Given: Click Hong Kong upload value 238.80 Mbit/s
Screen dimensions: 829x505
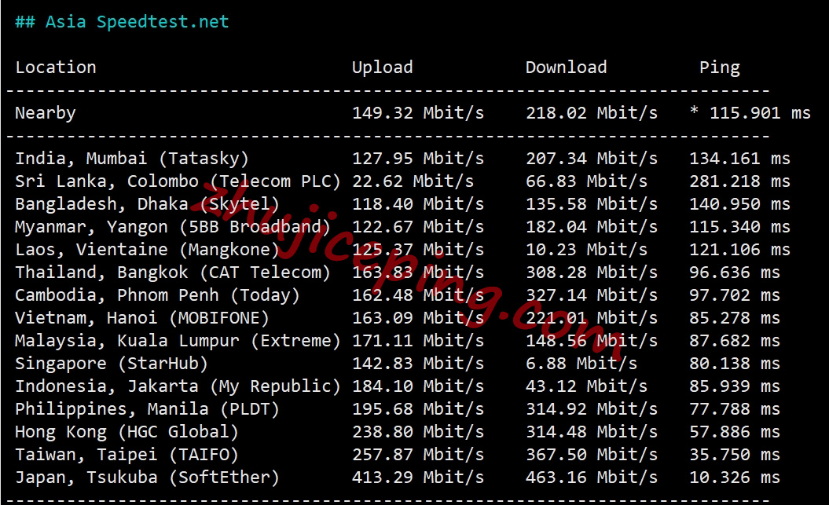Looking at the screenshot, I should pos(418,430).
